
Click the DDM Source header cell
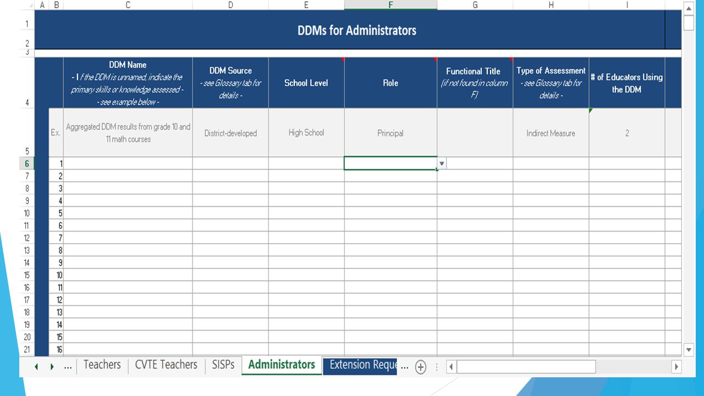point(230,83)
